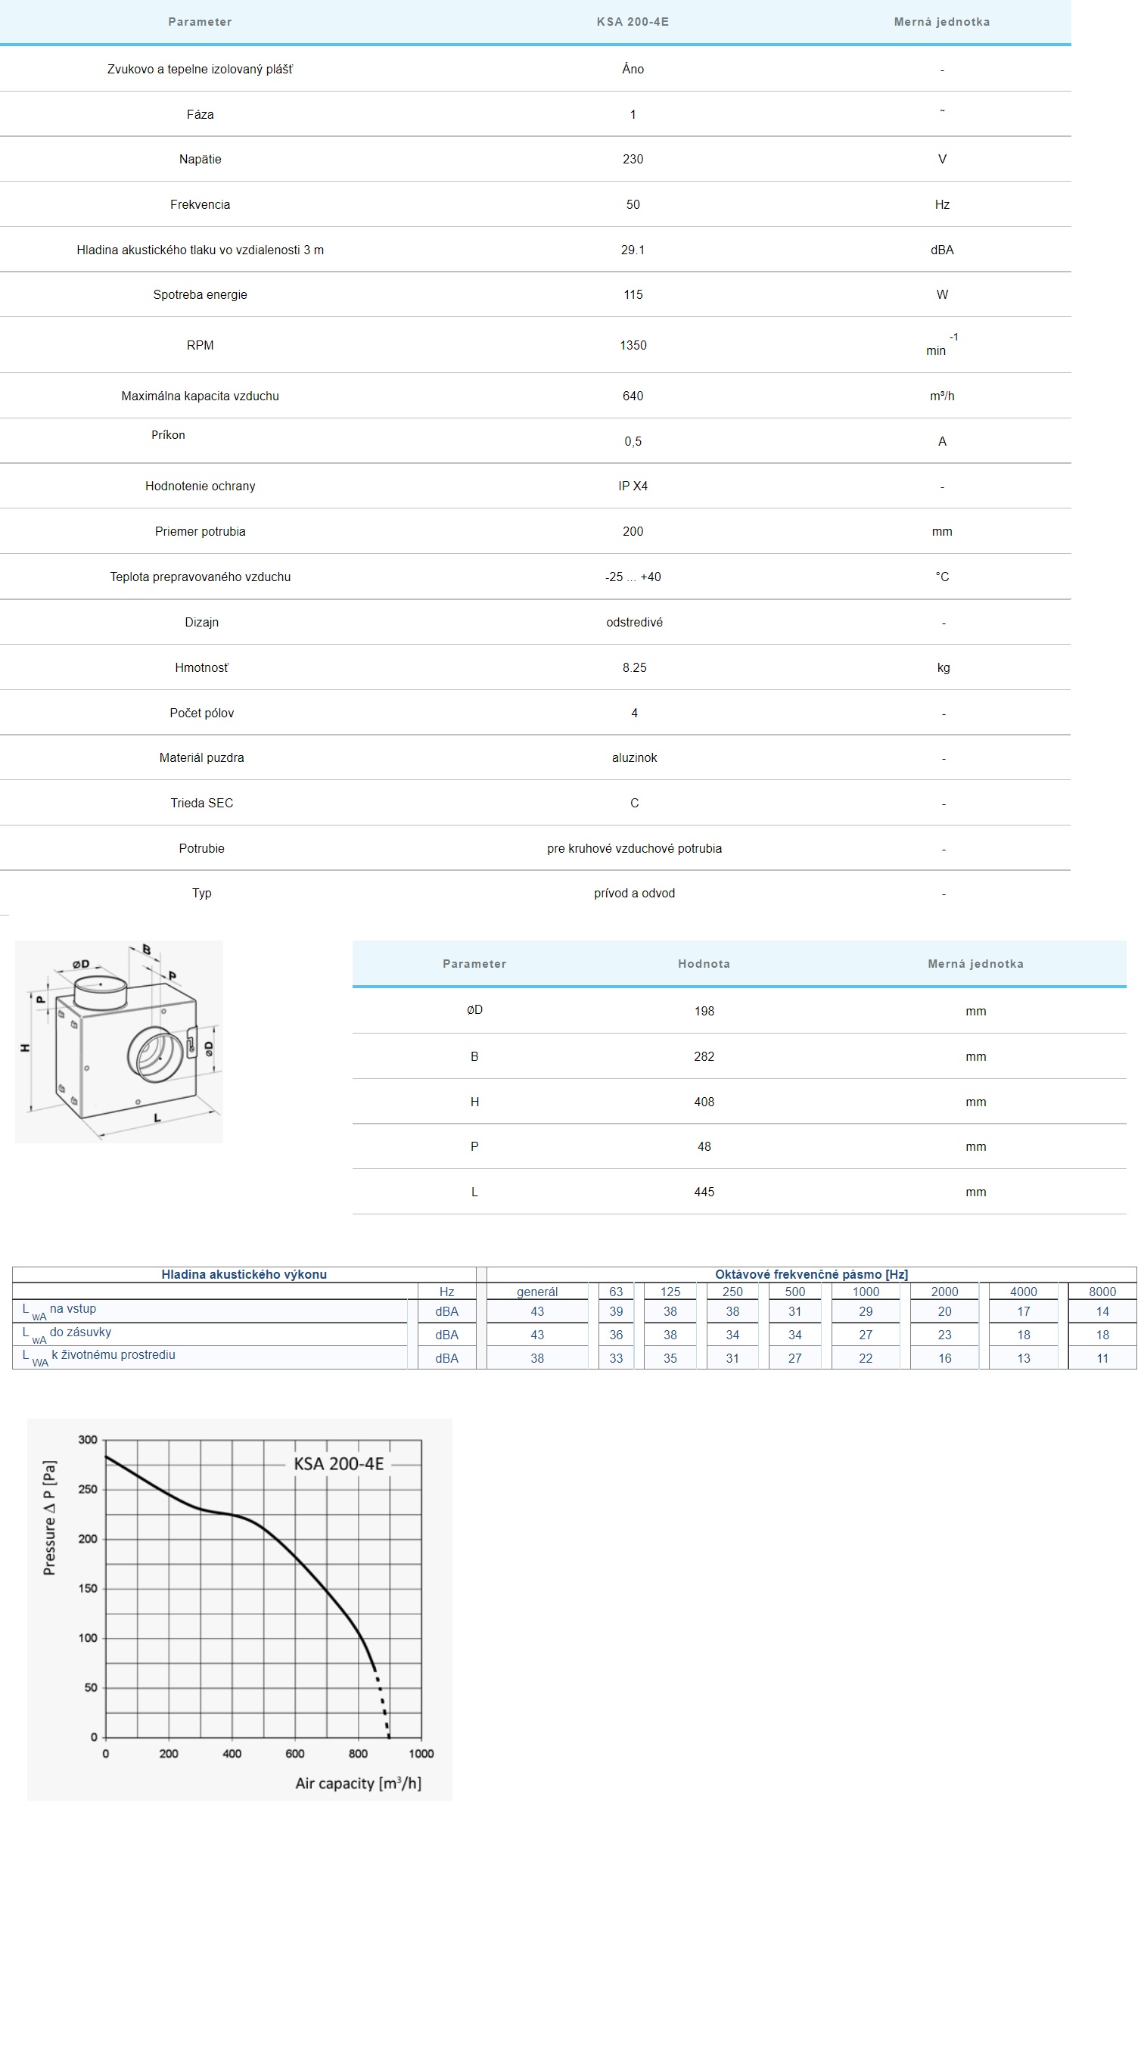
Task: Click the prívod a odvod type value
Action: point(633,893)
